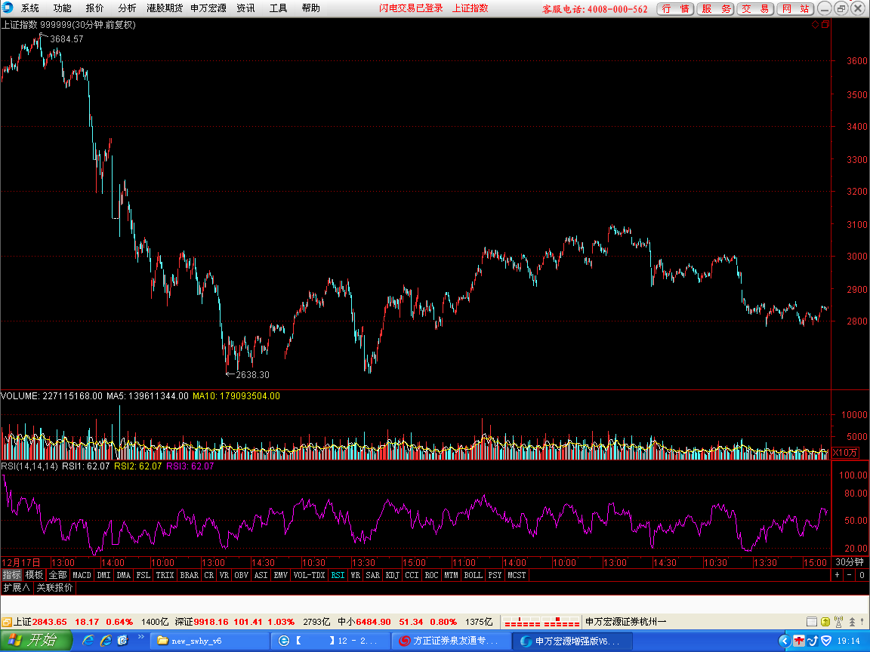Click the yellow upload icon in status bar

(825, 622)
